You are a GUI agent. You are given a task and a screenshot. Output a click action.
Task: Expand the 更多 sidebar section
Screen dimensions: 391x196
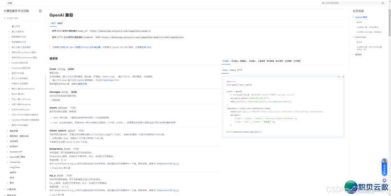click(x=12, y=183)
